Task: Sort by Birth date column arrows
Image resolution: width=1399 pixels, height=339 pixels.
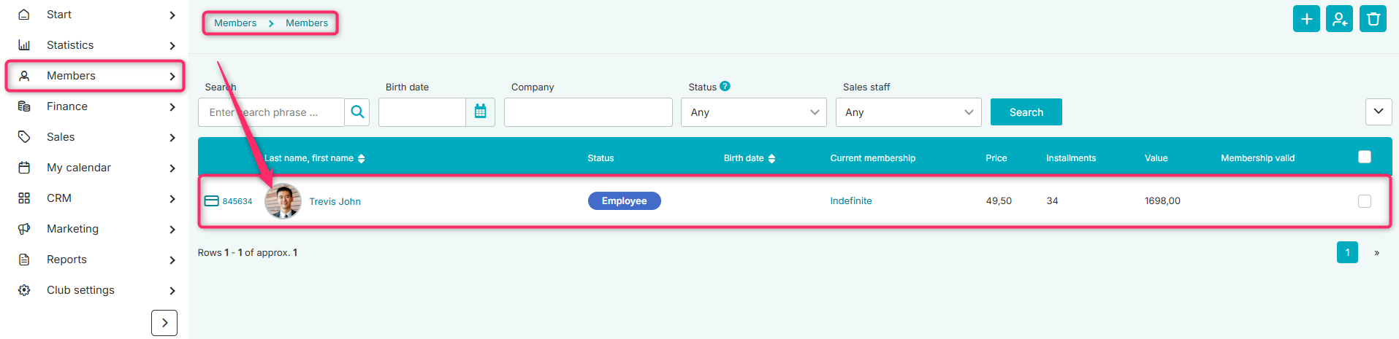Action: (x=772, y=158)
